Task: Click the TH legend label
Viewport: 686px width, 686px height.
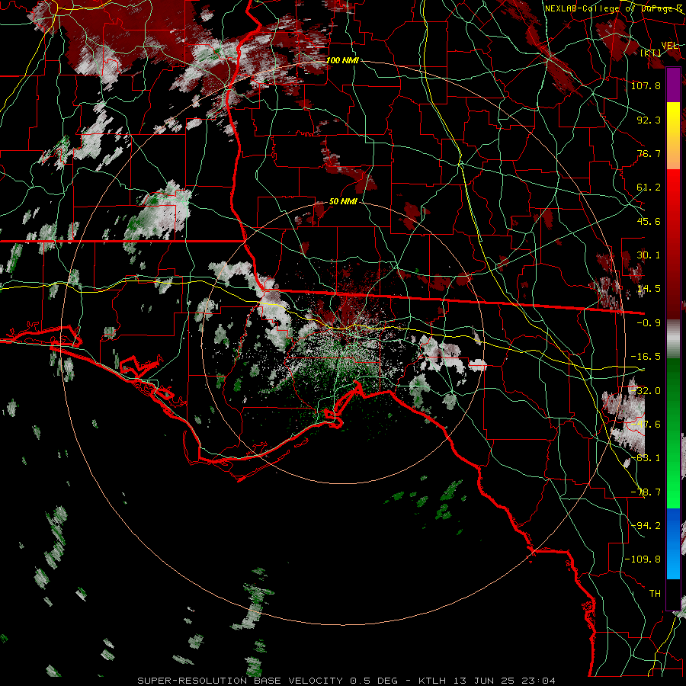Action: pyautogui.click(x=655, y=593)
